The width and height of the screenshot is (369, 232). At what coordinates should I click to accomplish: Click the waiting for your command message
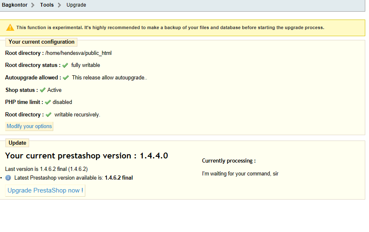(x=240, y=174)
